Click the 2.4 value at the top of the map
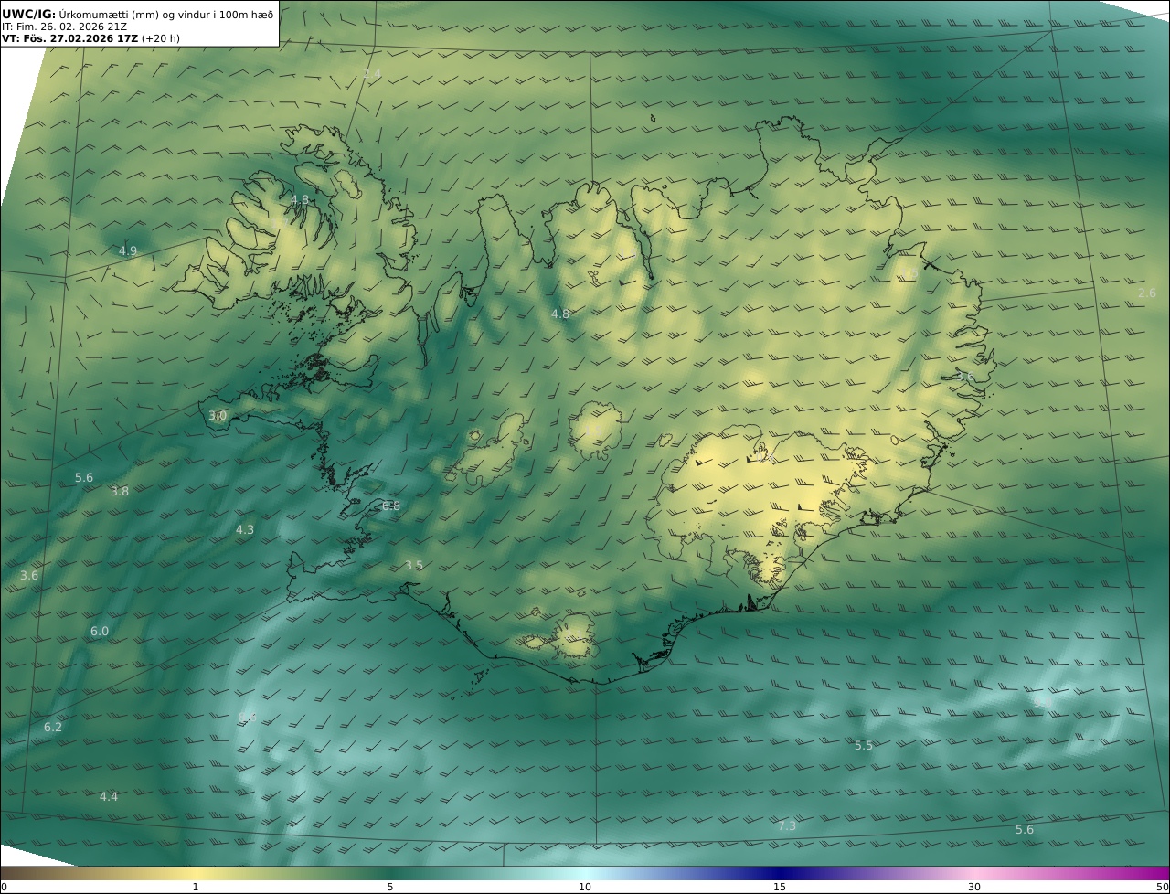Viewport: 1170px width, 894px height. [x=372, y=73]
